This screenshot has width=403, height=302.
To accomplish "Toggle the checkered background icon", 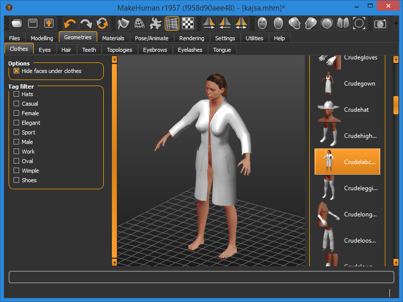I will coord(188,23).
